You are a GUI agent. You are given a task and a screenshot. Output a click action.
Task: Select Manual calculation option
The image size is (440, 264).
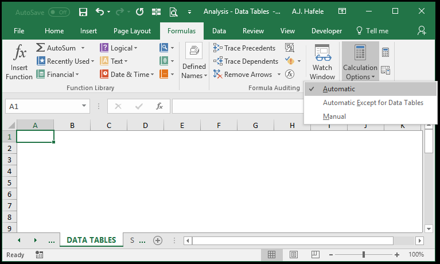click(x=371, y=117)
